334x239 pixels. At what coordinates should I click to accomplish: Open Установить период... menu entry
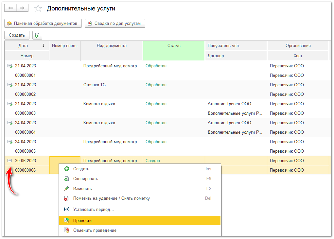[94, 210]
